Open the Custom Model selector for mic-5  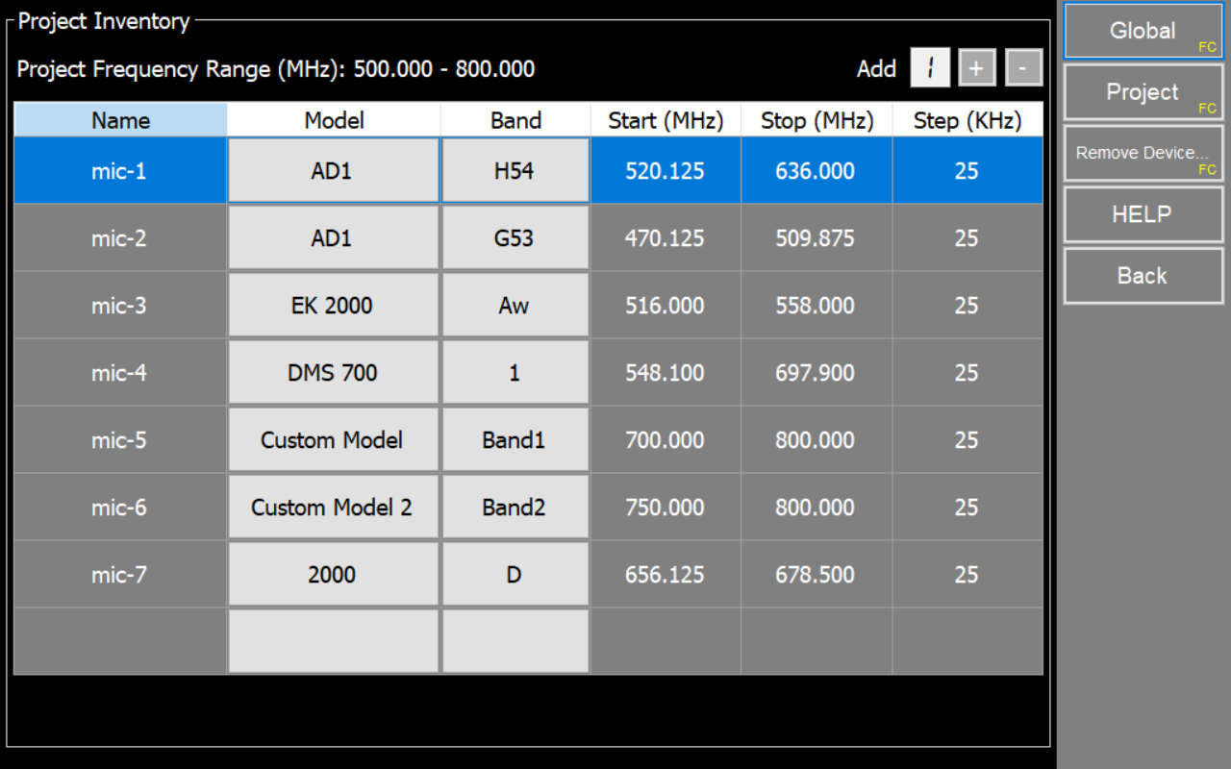click(333, 439)
